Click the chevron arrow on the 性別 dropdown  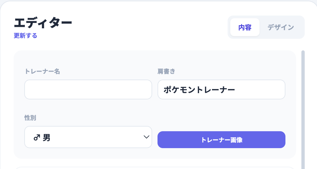[x=146, y=137]
